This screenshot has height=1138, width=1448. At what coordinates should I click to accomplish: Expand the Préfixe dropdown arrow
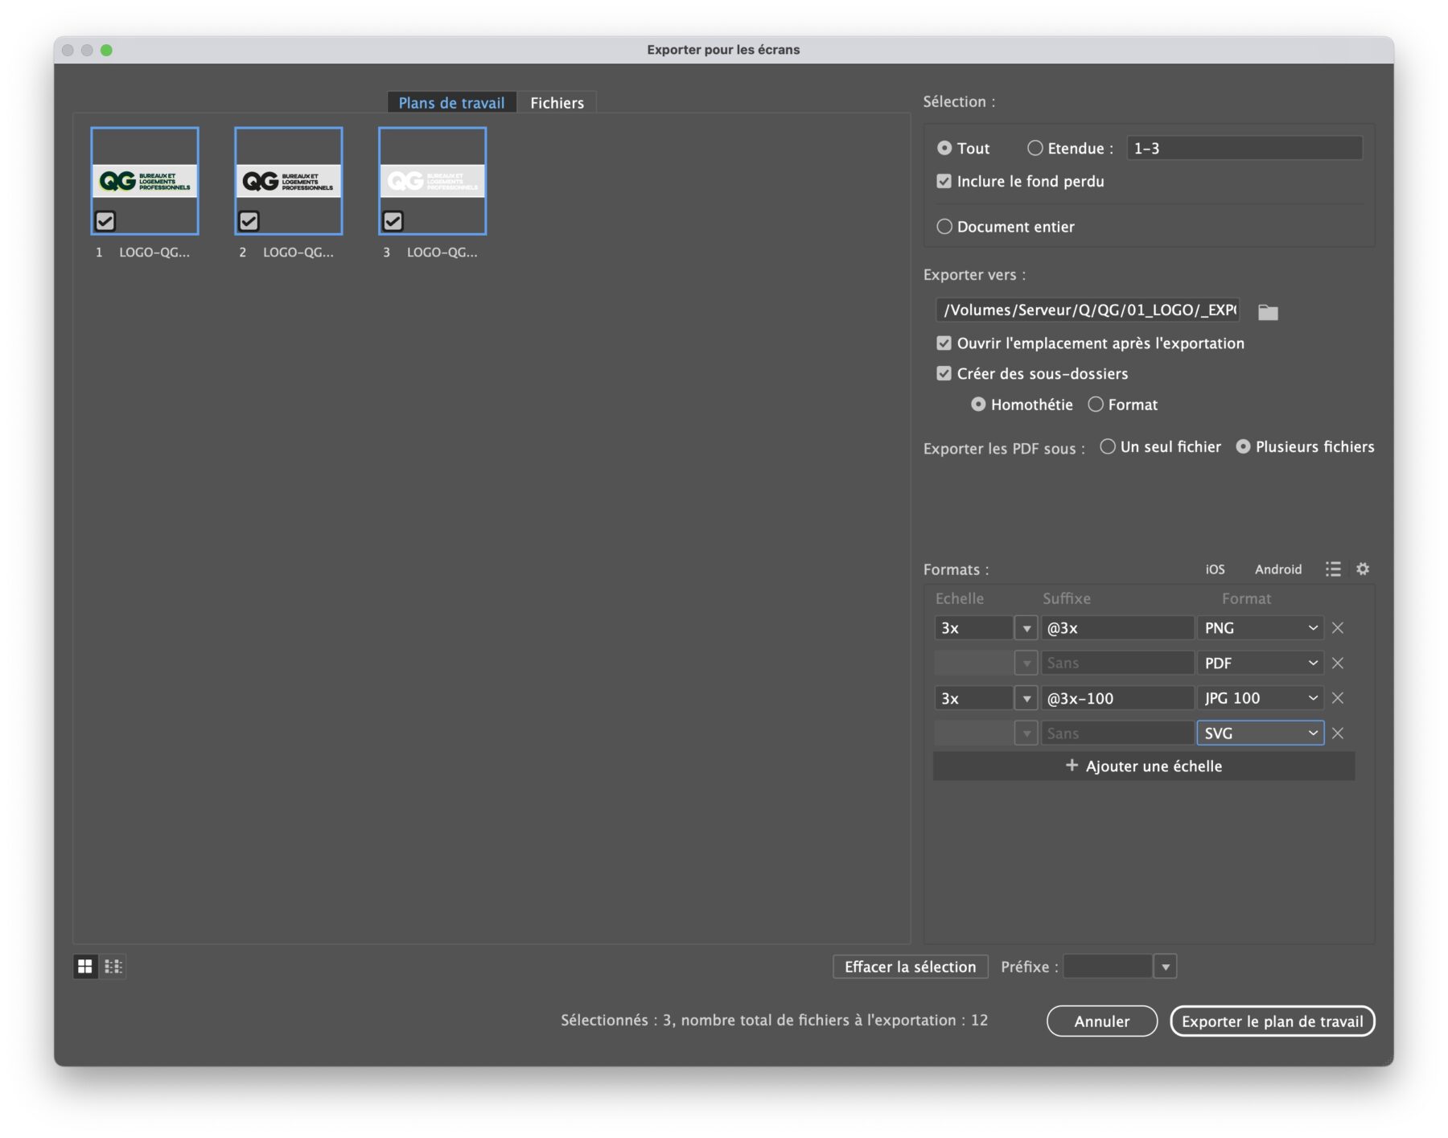[1164, 966]
